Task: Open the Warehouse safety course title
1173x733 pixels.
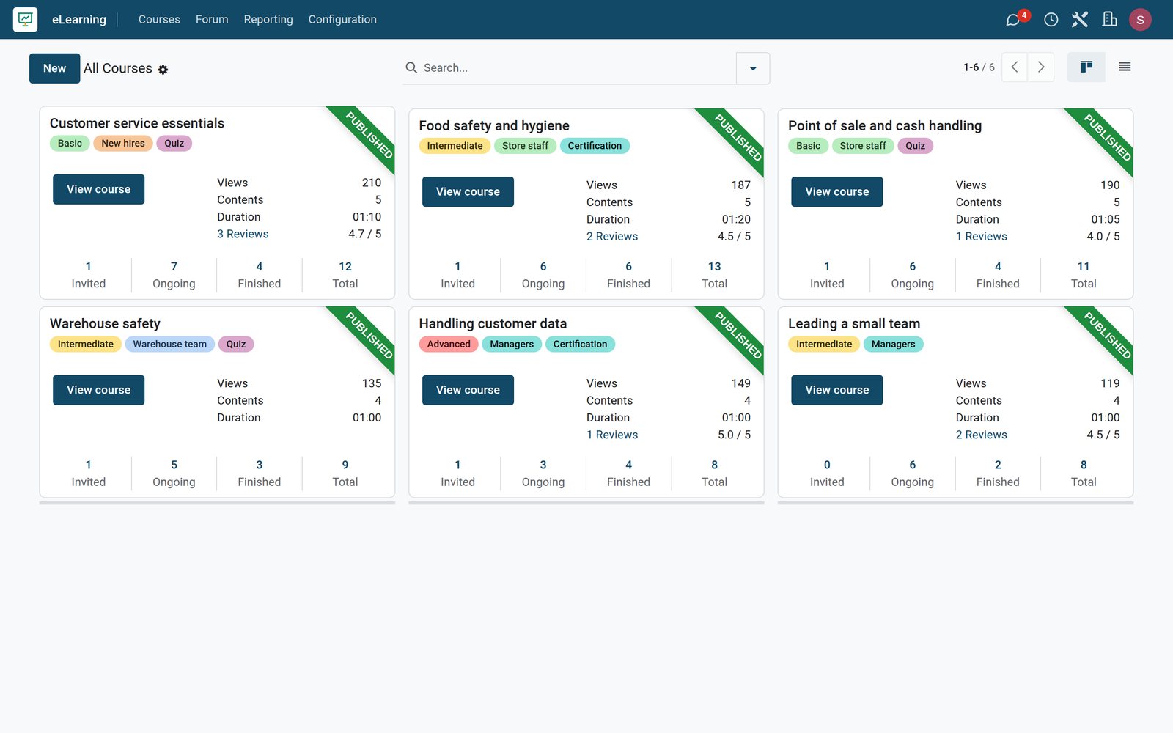Action: [105, 323]
